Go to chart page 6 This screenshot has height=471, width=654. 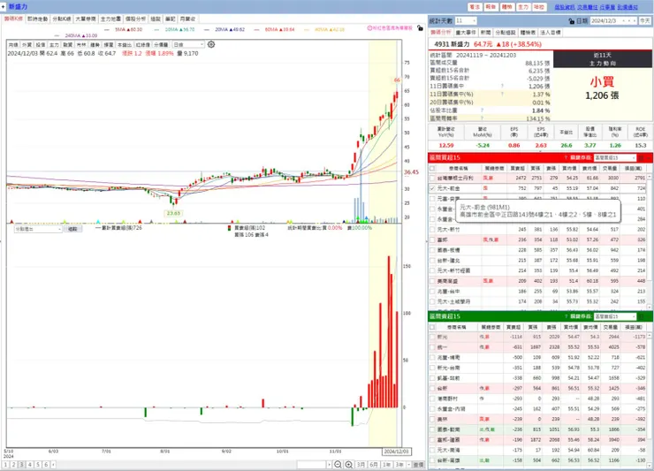46,464
